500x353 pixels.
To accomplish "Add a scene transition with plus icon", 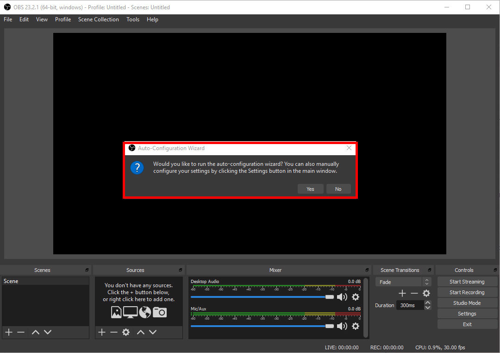I will [402, 293].
